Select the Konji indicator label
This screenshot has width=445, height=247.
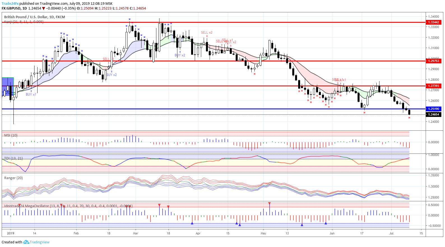click(x=24, y=22)
